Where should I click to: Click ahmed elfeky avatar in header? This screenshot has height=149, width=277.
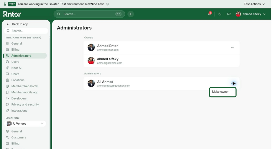coord(238,14)
